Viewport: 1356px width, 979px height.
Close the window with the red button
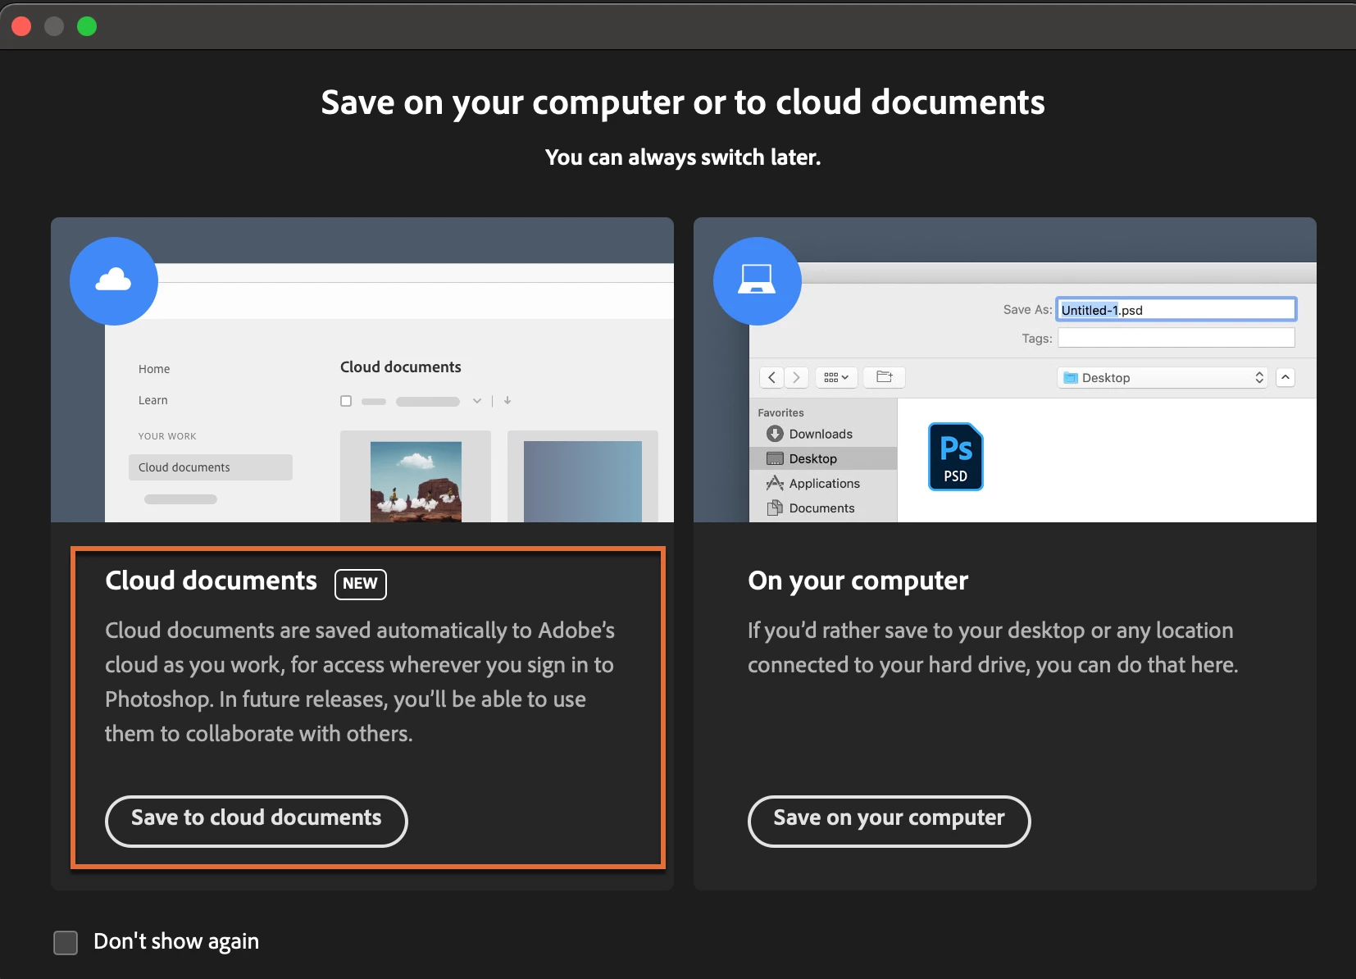[x=21, y=26]
